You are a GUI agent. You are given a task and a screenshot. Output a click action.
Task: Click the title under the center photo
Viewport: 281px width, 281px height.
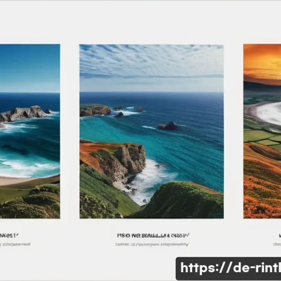tap(153, 235)
